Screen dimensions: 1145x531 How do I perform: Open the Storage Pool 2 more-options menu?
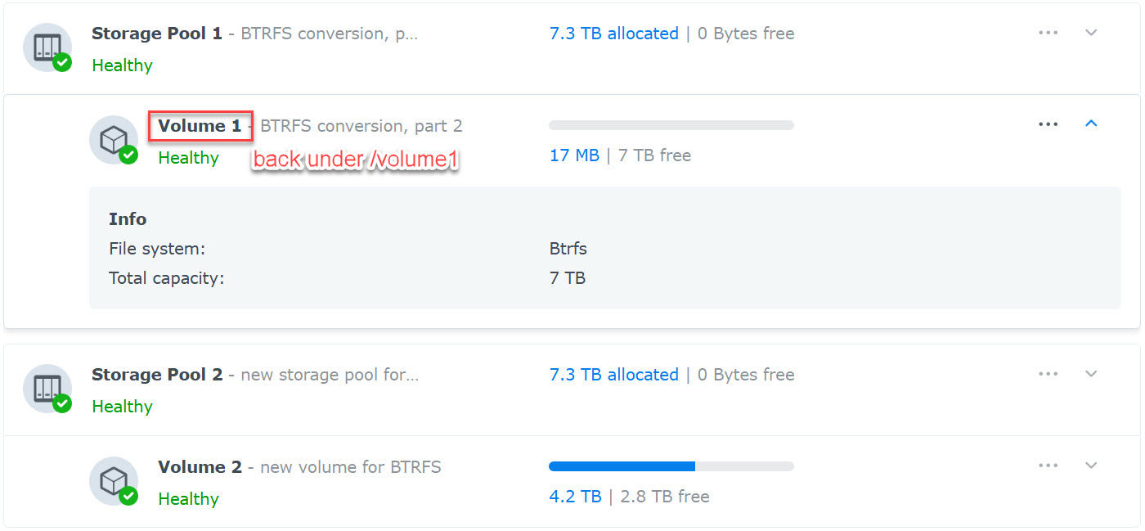coord(1048,374)
